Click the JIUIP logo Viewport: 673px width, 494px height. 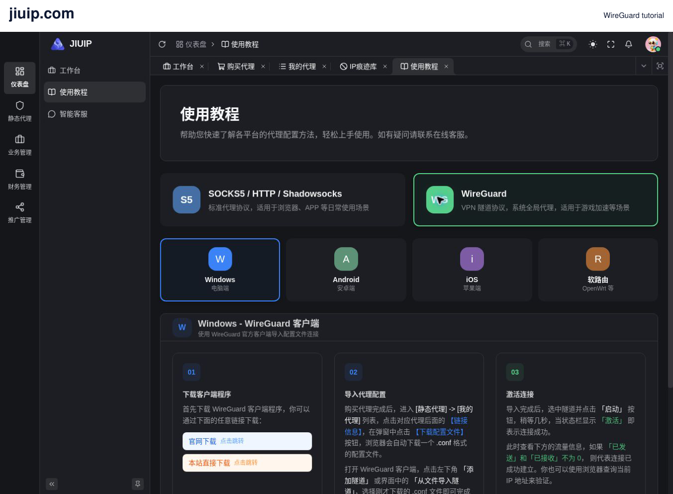[x=71, y=44]
